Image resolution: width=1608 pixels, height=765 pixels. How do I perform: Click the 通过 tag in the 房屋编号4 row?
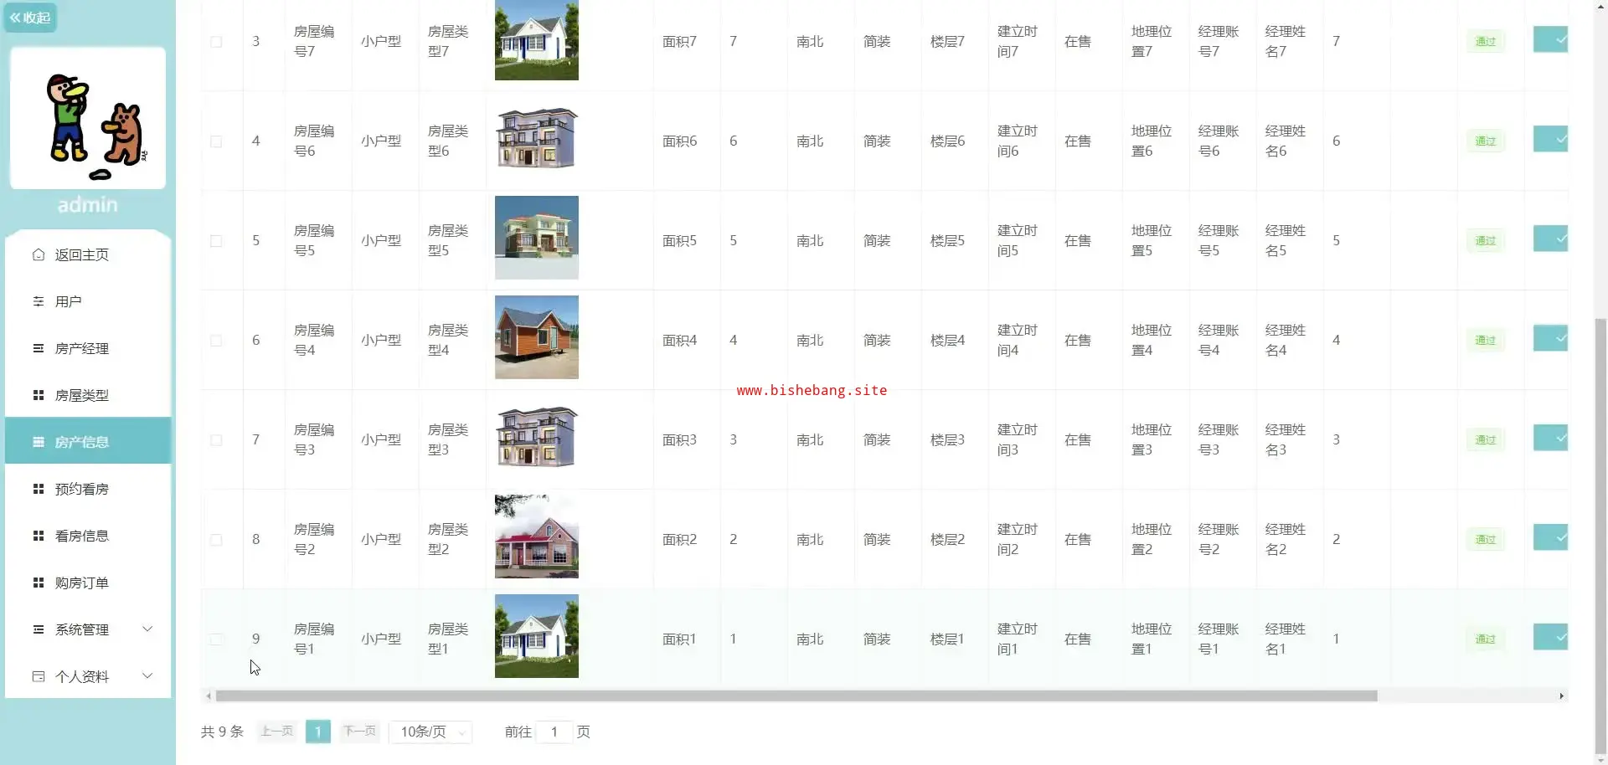pos(1485,341)
